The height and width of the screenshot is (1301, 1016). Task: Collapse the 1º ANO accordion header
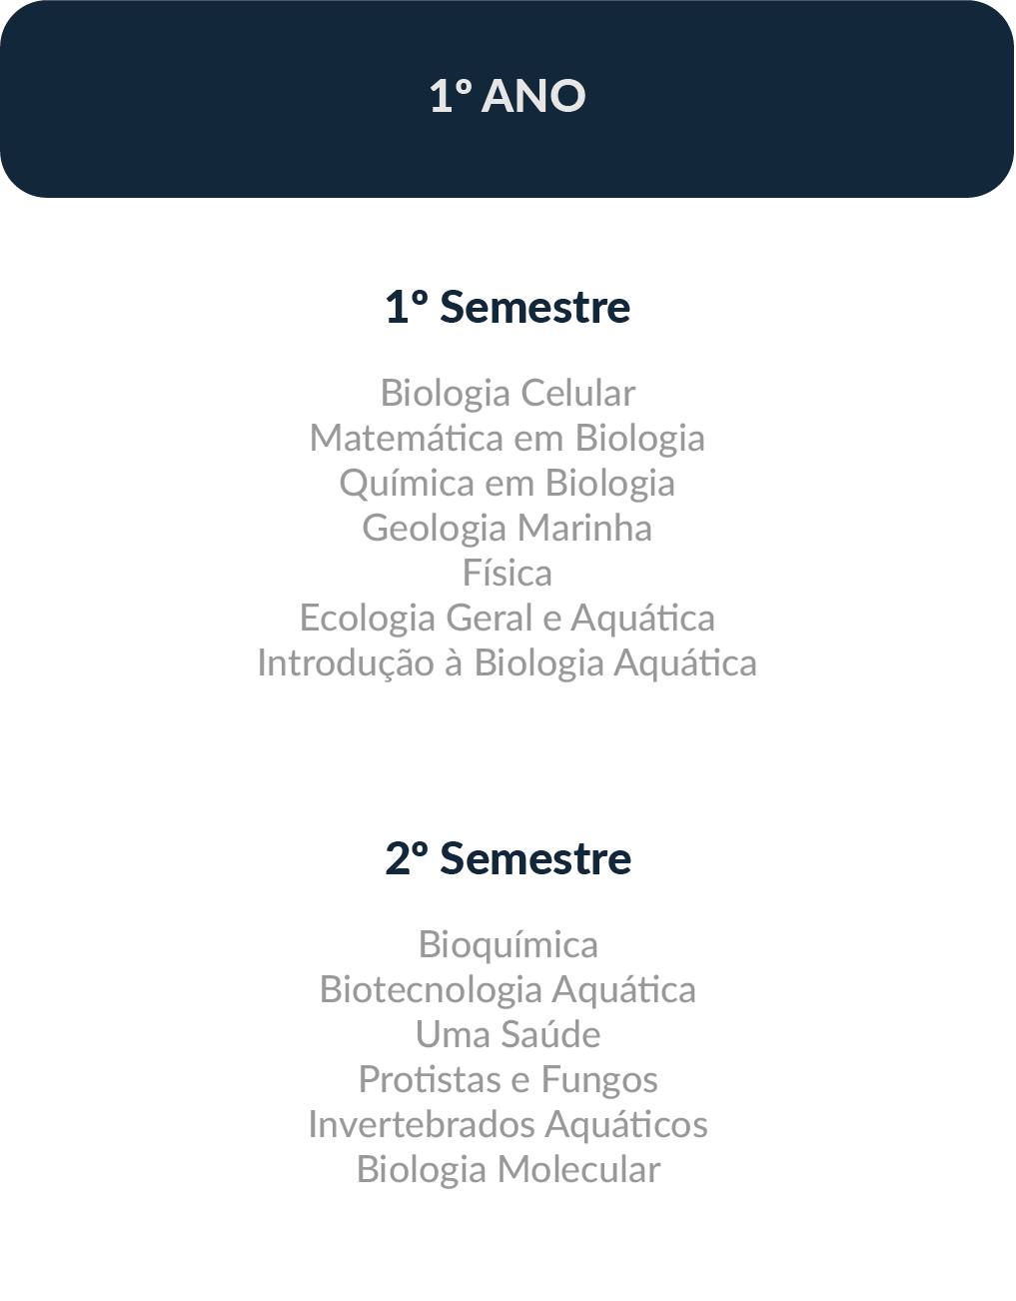point(508,97)
